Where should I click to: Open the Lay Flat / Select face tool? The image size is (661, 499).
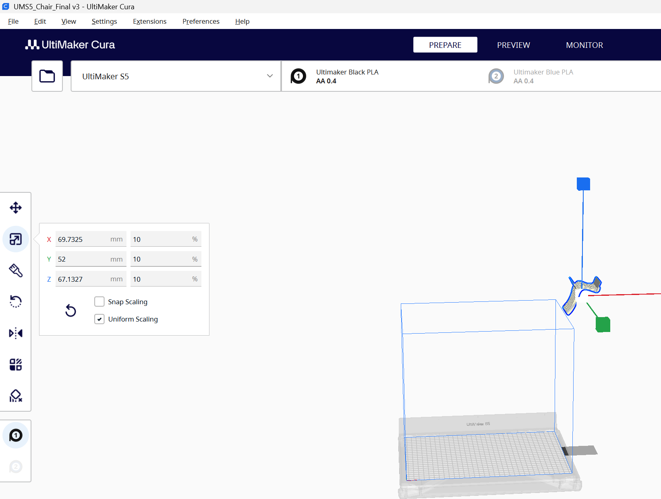pos(16,270)
